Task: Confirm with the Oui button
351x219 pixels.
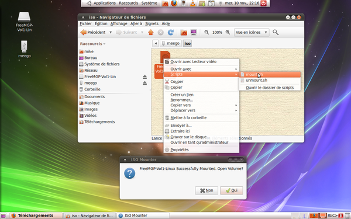Action: pos(232,190)
